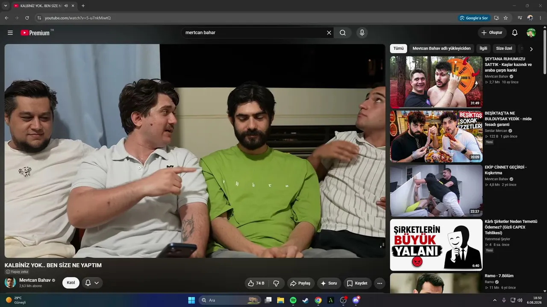Show hidden system tray icons
The width and height of the screenshot is (547, 307).
495,300
